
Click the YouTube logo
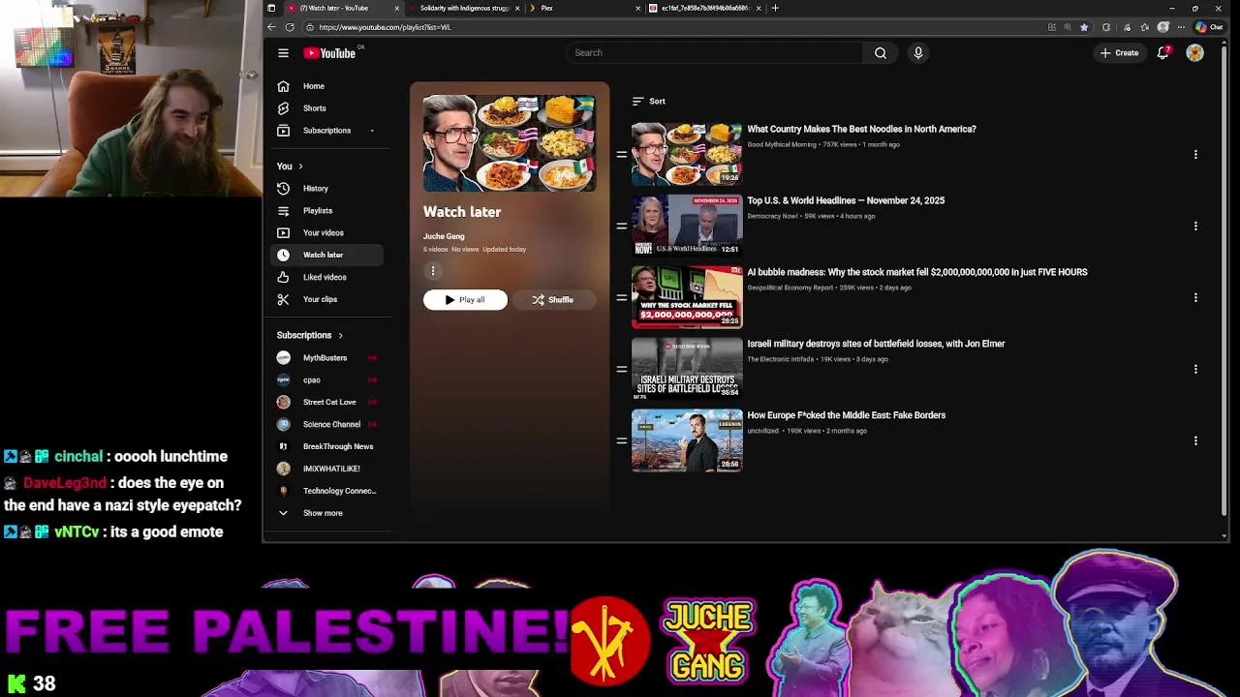(x=330, y=53)
